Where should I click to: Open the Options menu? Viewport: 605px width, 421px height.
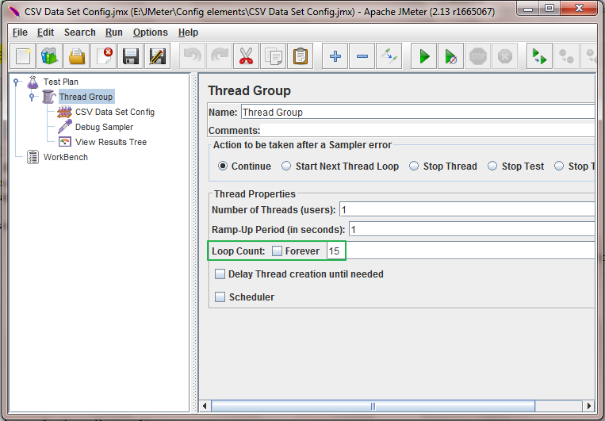click(x=151, y=33)
